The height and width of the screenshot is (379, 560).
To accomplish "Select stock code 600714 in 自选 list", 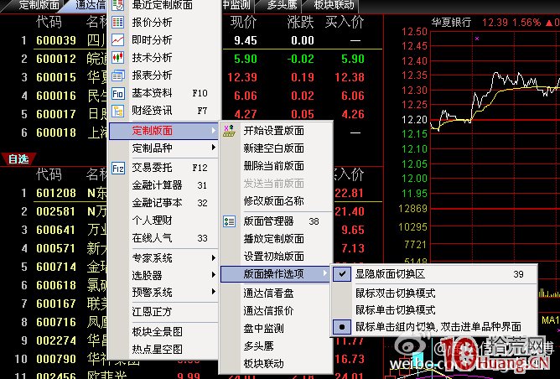I will click(x=56, y=267).
